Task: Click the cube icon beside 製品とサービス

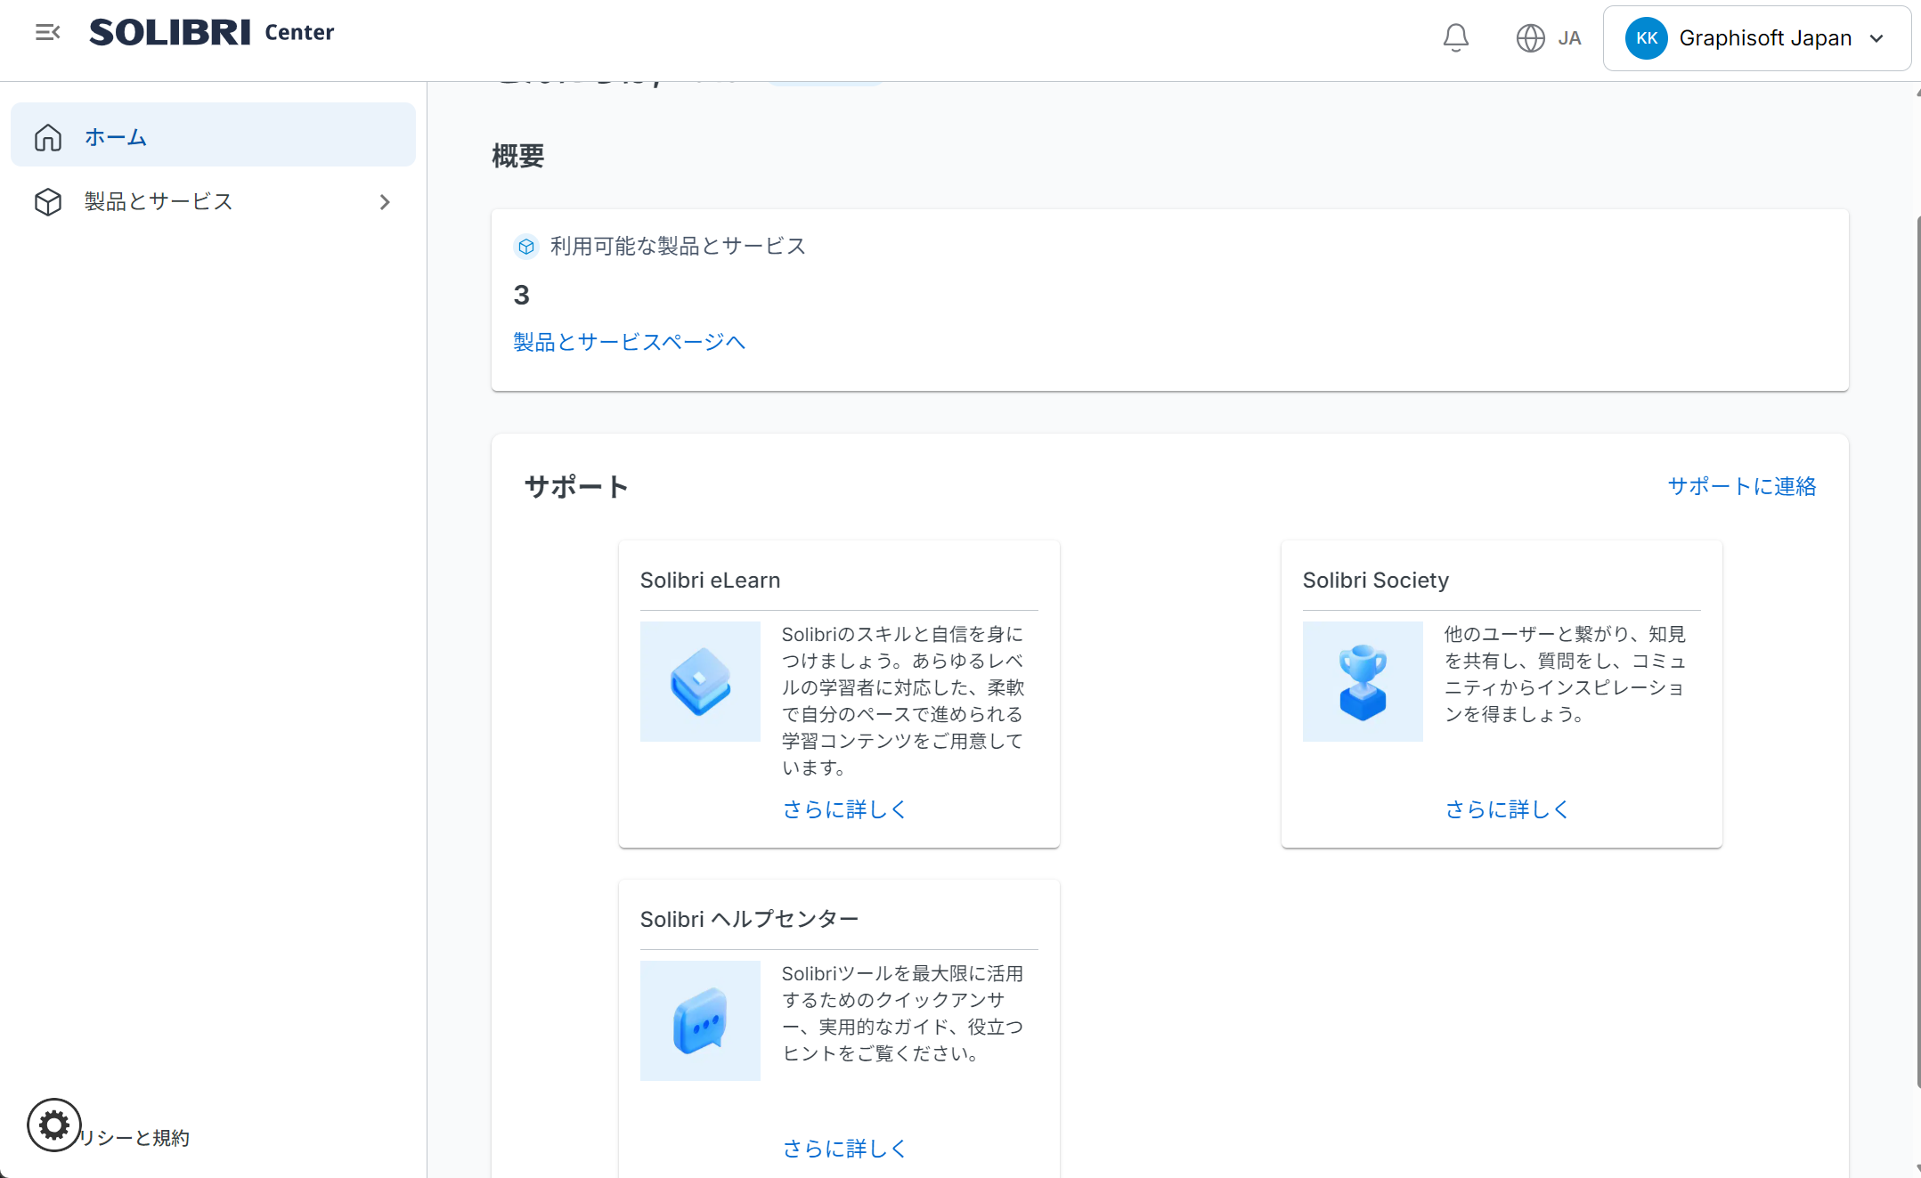Action: click(x=48, y=202)
